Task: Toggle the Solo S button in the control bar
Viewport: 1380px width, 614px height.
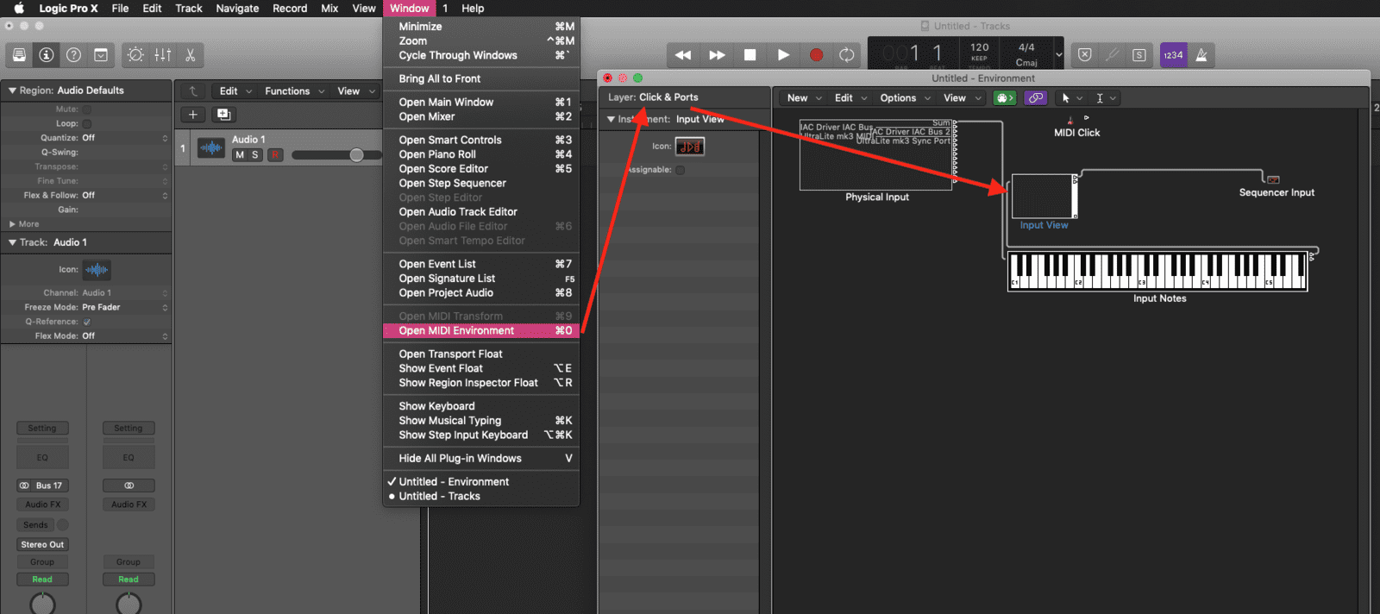Action: tap(1139, 55)
